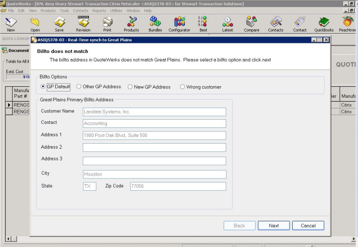Open the Help menu
The image size is (358, 247).
click(x=148, y=11)
